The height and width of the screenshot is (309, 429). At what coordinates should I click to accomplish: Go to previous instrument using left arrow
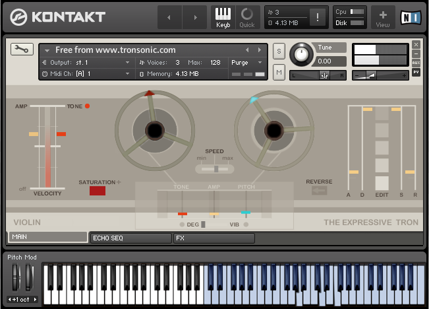(x=169, y=17)
